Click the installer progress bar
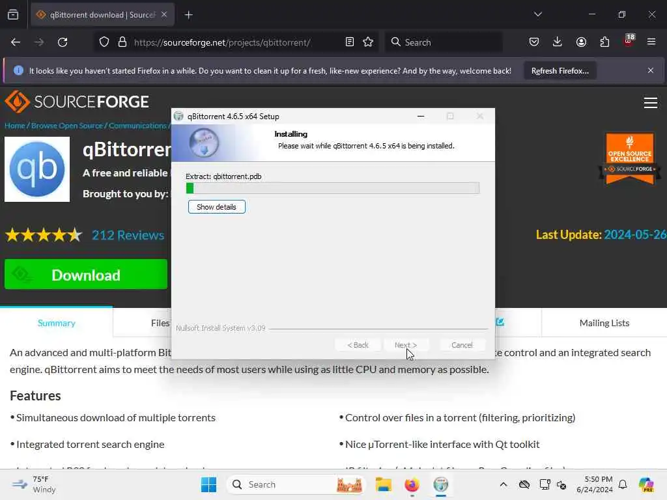667x500 pixels. coord(333,188)
